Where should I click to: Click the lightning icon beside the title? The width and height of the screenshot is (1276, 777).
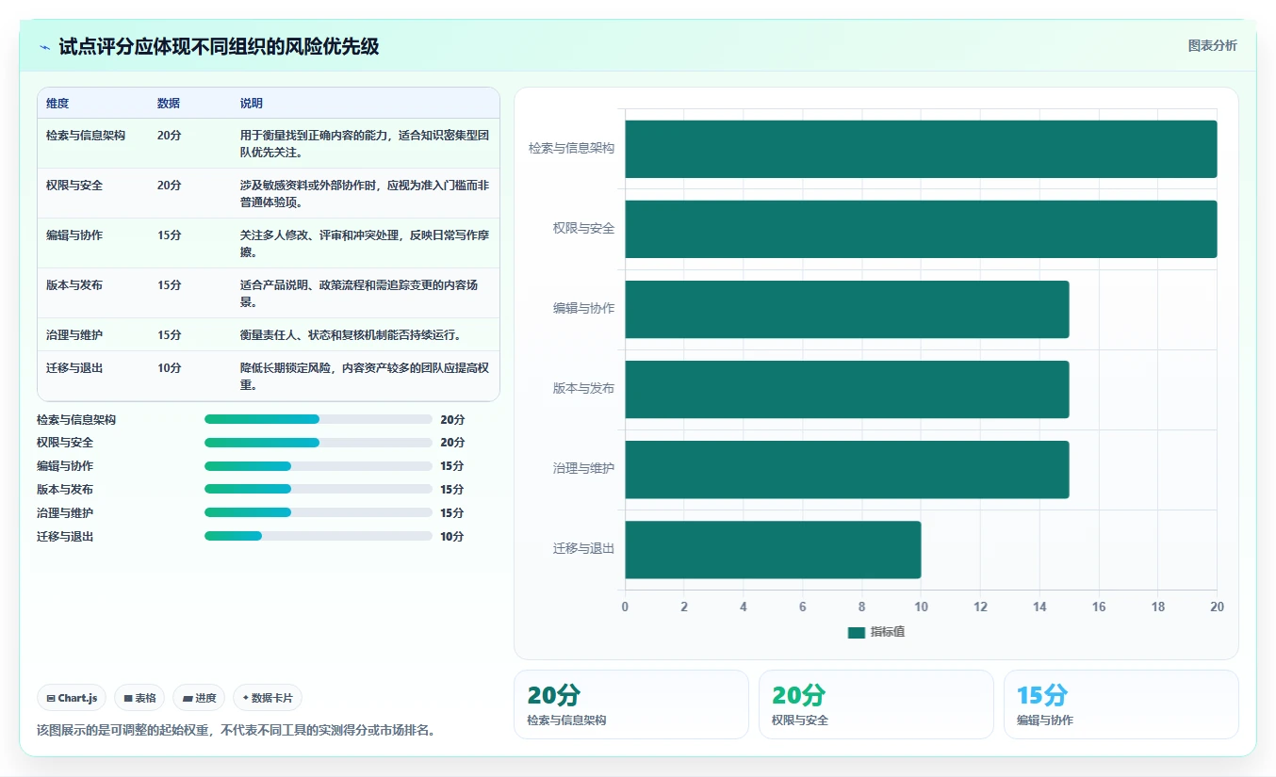(x=44, y=47)
